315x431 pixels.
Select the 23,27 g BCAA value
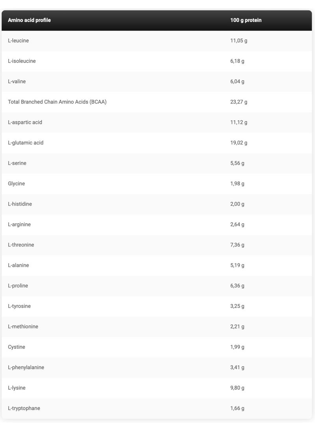(x=239, y=102)
